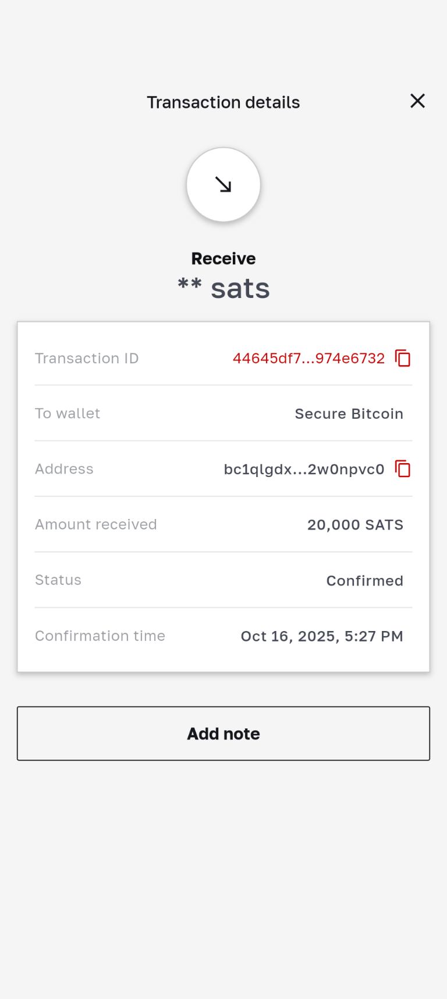This screenshot has width=447, height=999.
Task: Click the To wallet label
Action: [68, 413]
